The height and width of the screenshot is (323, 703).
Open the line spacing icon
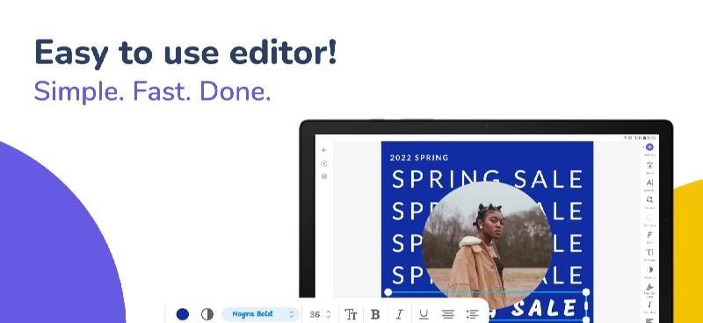coord(472,314)
